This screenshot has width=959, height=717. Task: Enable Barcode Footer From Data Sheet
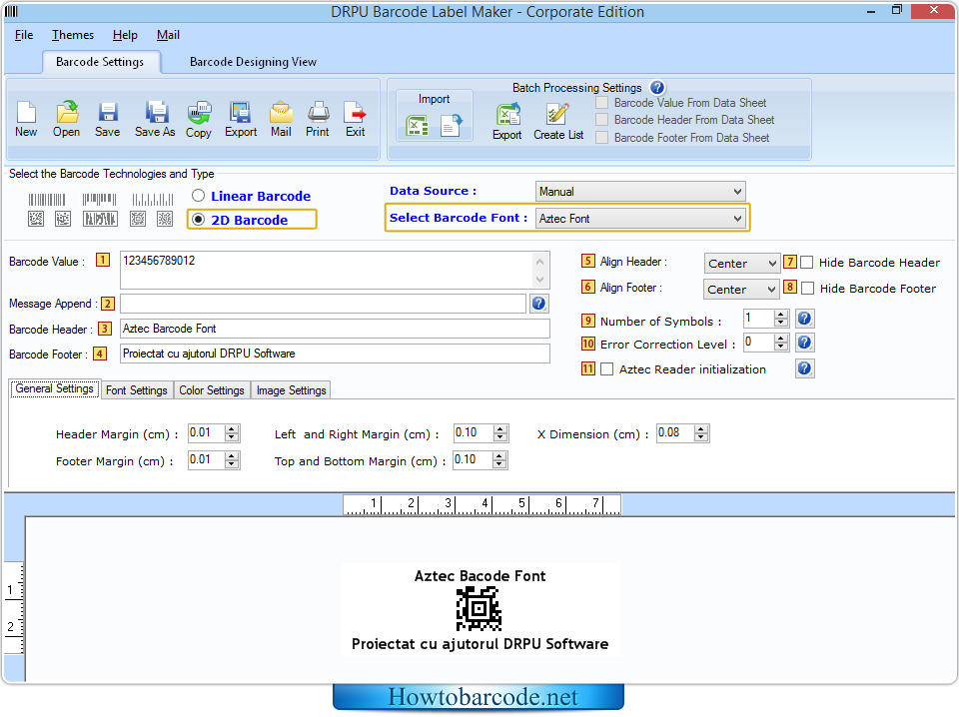(x=601, y=138)
